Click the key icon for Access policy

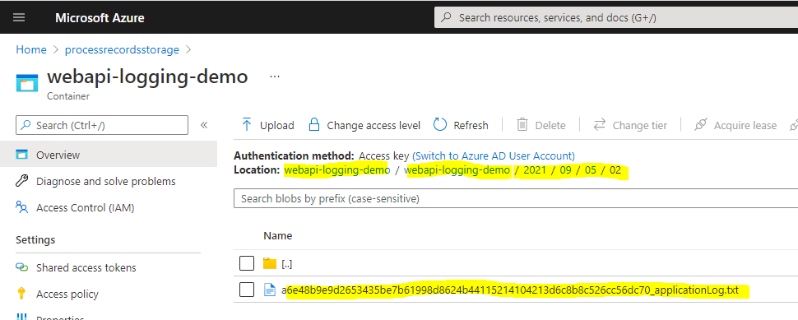coord(21,294)
